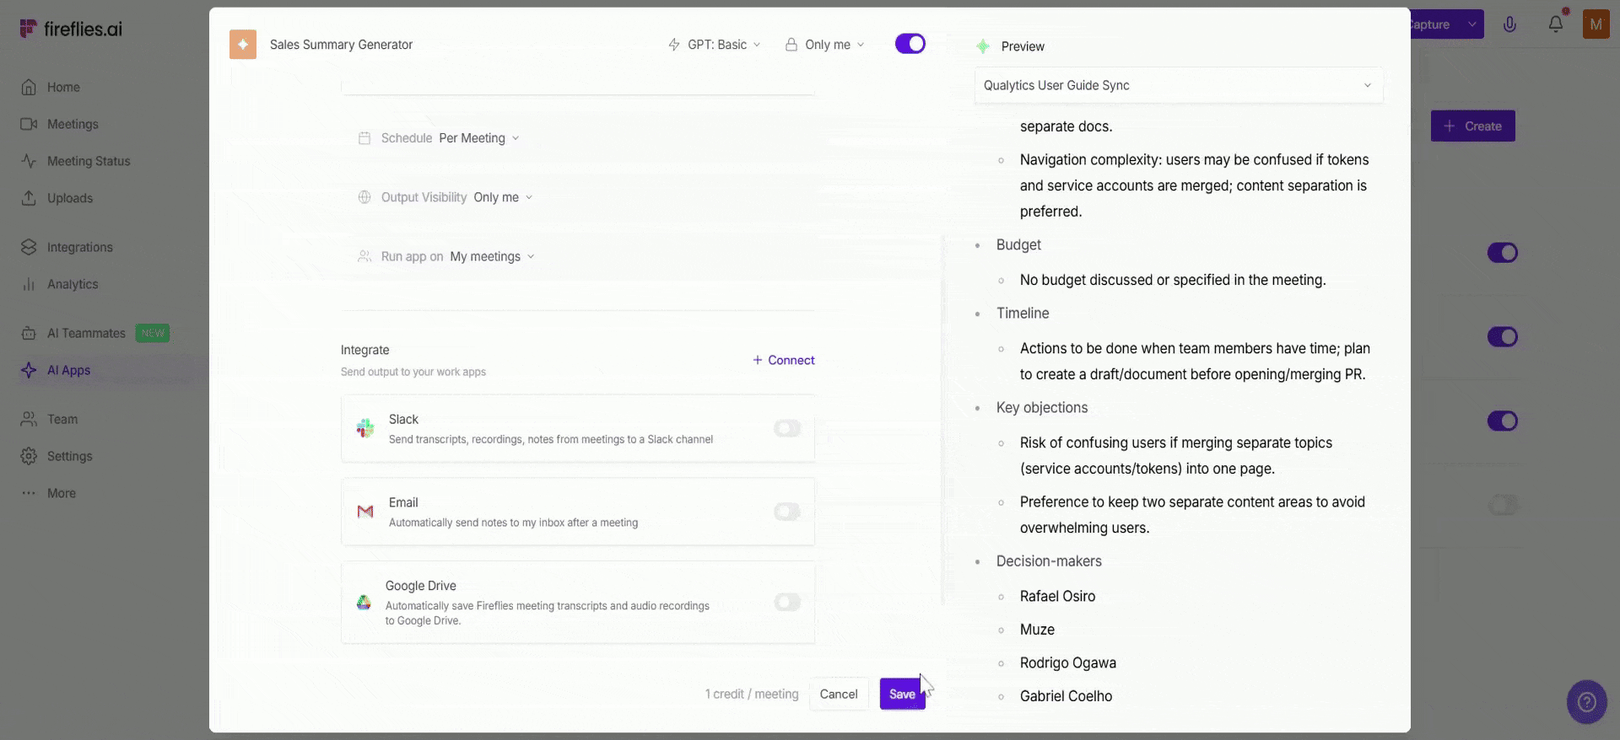Click the Slack integration icon

(x=365, y=428)
